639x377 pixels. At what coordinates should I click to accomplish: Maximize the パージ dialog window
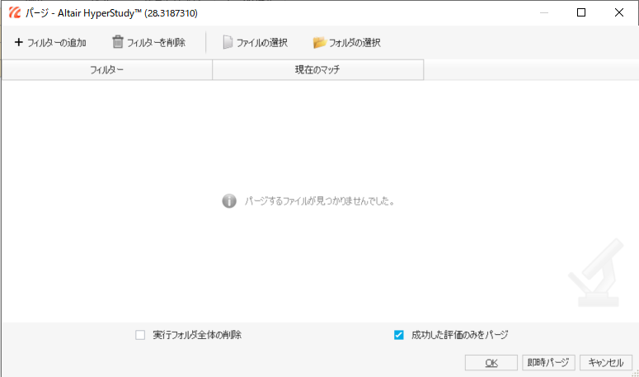tap(581, 13)
